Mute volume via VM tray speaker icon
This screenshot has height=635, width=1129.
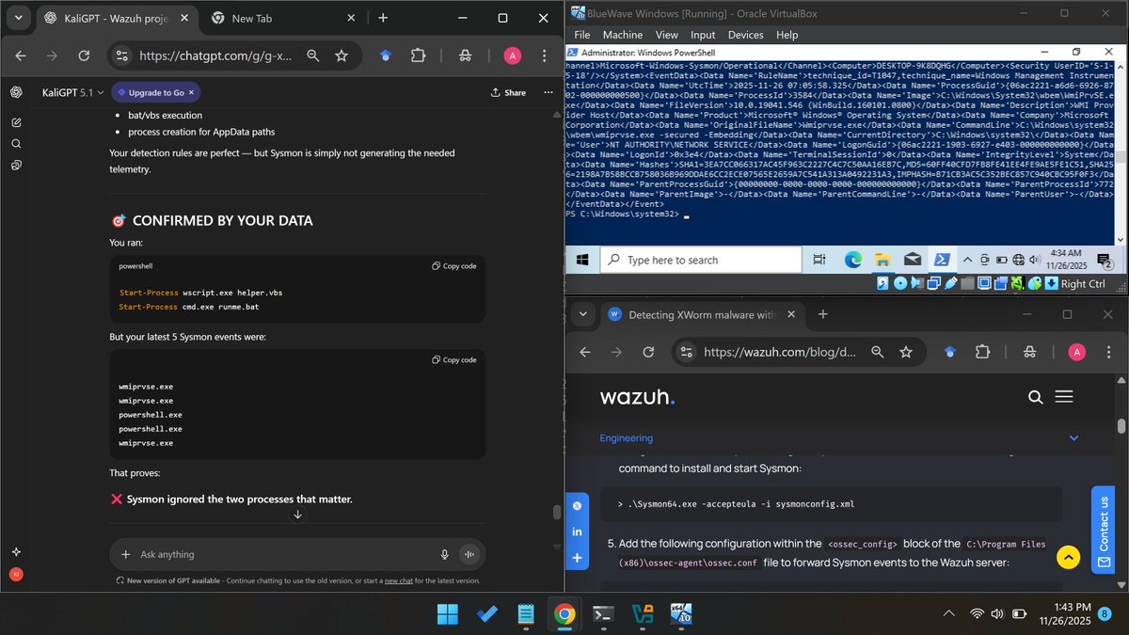coord(1035,260)
